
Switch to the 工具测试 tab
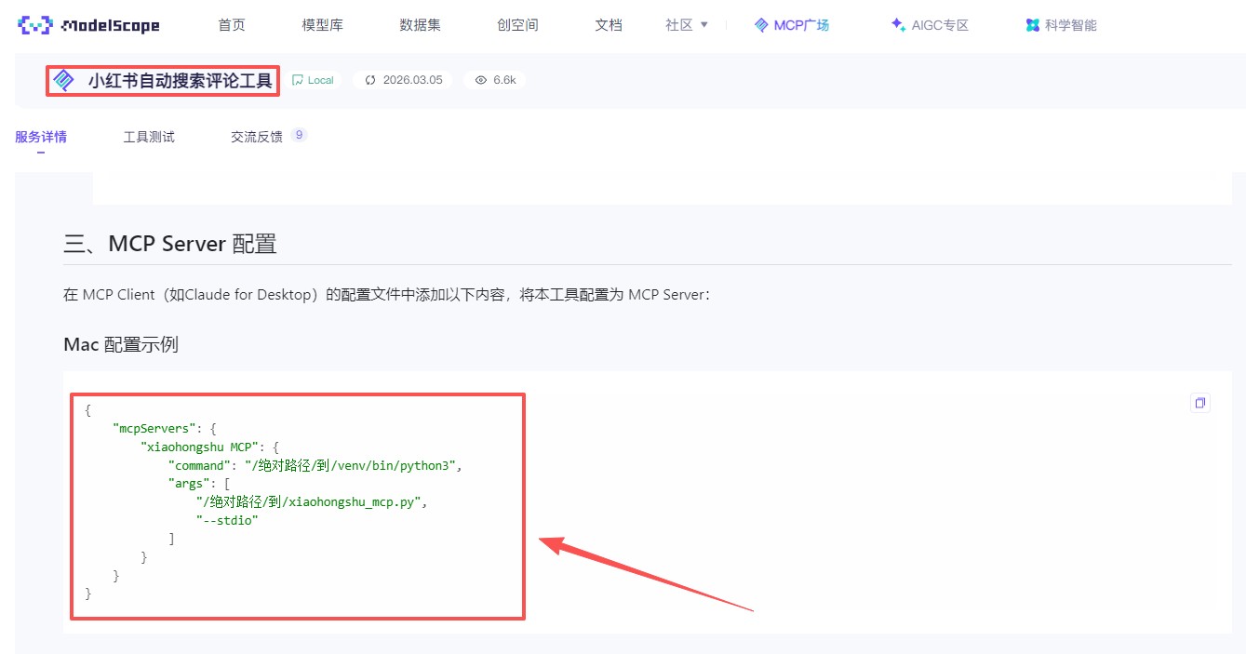[x=149, y=137]
